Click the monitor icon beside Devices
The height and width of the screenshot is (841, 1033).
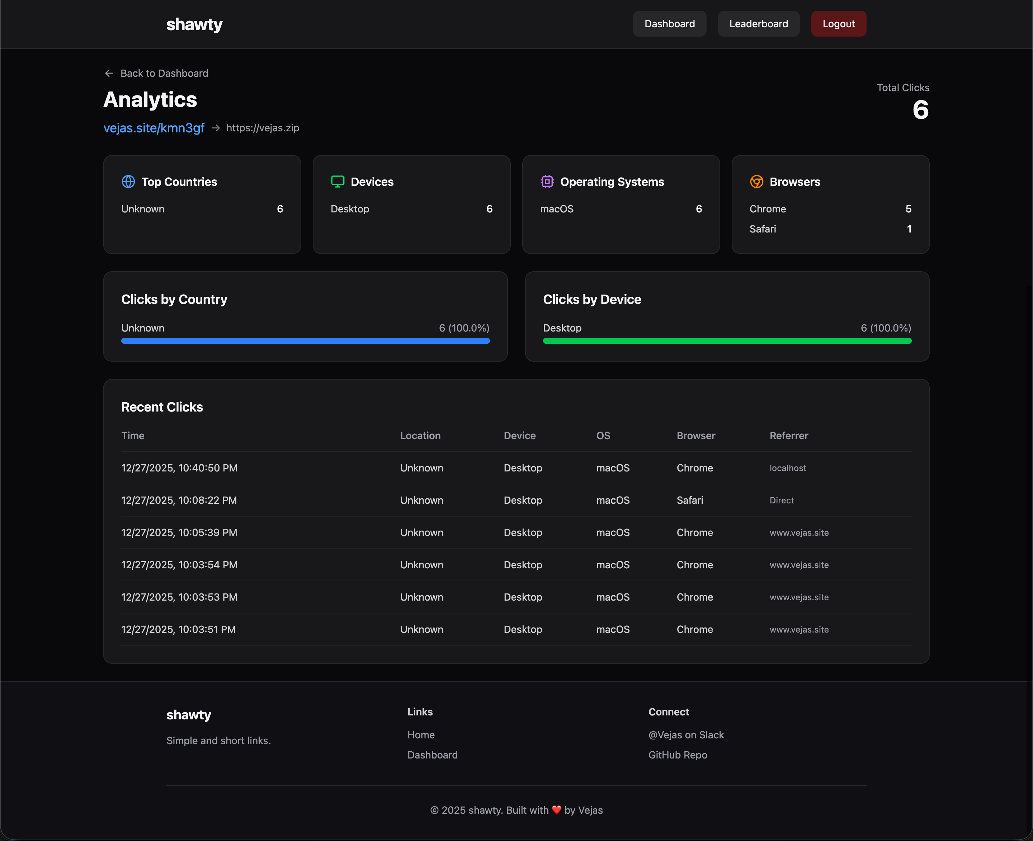pos(338,182)
